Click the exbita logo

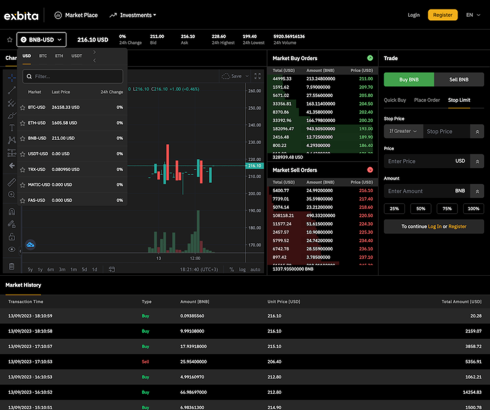pos(21,15)
